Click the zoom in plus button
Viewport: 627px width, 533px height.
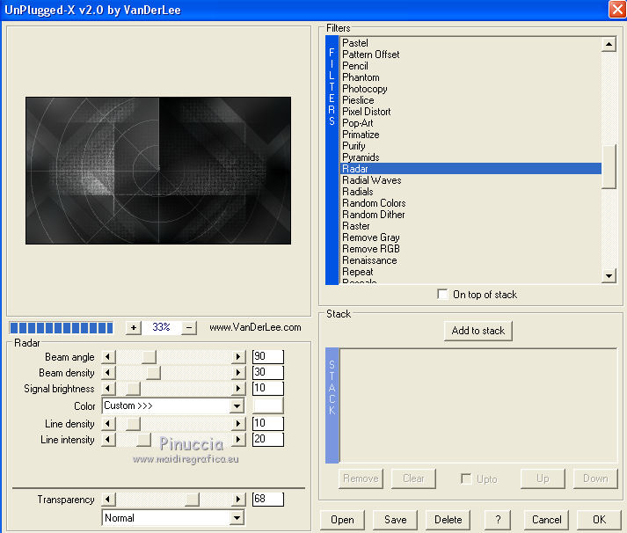pyautogui.click(x=134, y=327)
